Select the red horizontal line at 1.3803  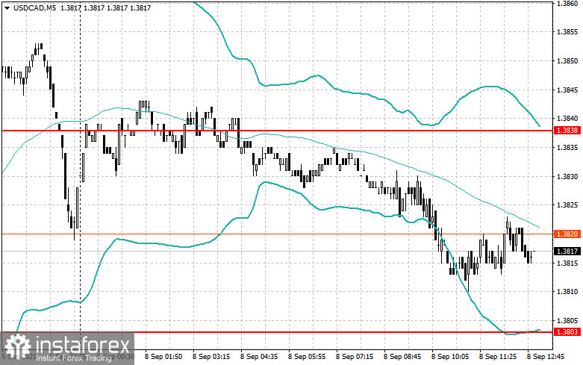coord(277,332)
